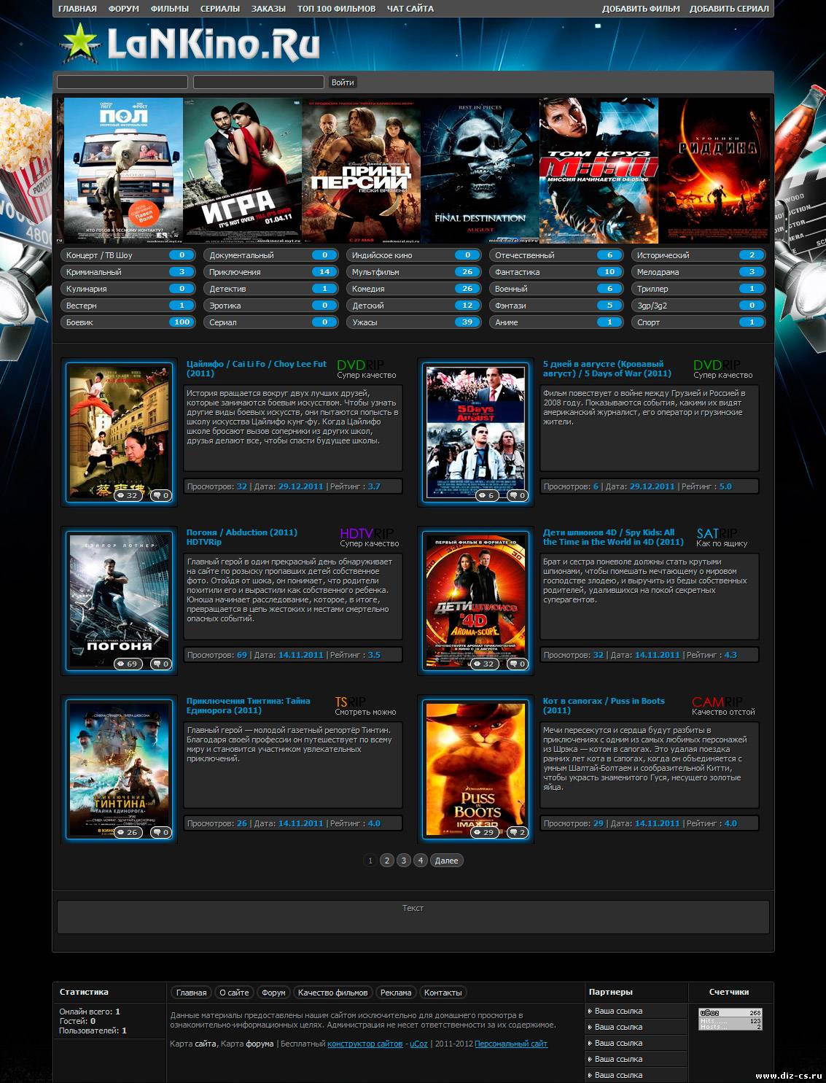Click the comments icon on 5 Days of August poster

pos(517,495)
